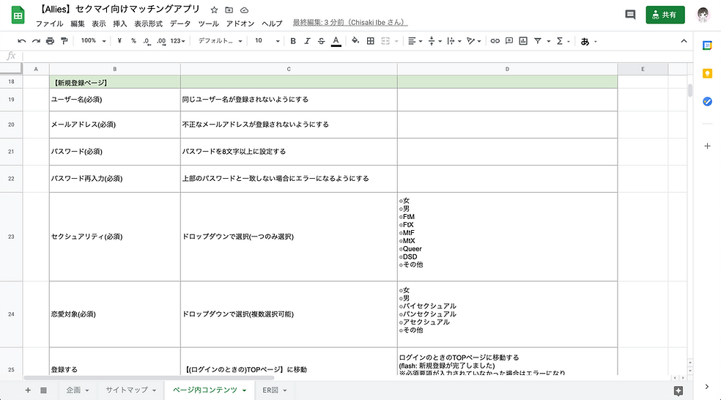The image size is (721, 400).
Task: Click the green 共有 share button
Action: tap(665, 15)
